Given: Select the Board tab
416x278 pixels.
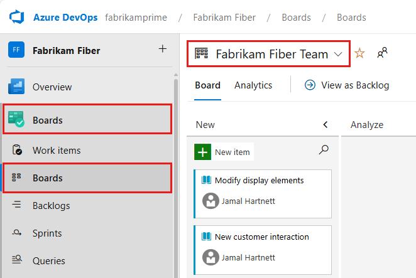Looking at the screenshot, I should click(207, 85).
